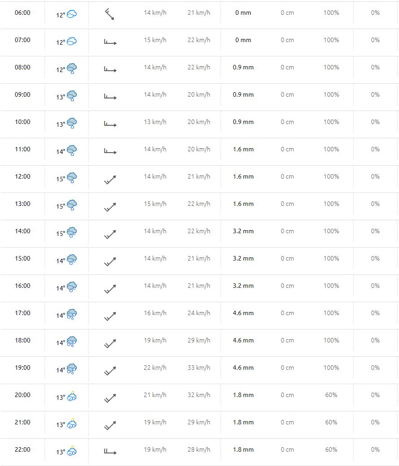
Task: Click the wind direction arrow at 22:00
Action: point(110,452)
